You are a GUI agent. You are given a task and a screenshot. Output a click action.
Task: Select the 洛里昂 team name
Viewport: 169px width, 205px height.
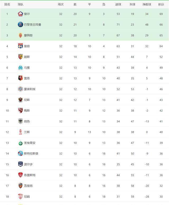28,186
